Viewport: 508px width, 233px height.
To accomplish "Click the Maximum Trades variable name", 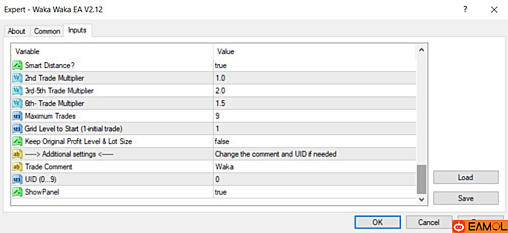I will click(x=50, y=116).
